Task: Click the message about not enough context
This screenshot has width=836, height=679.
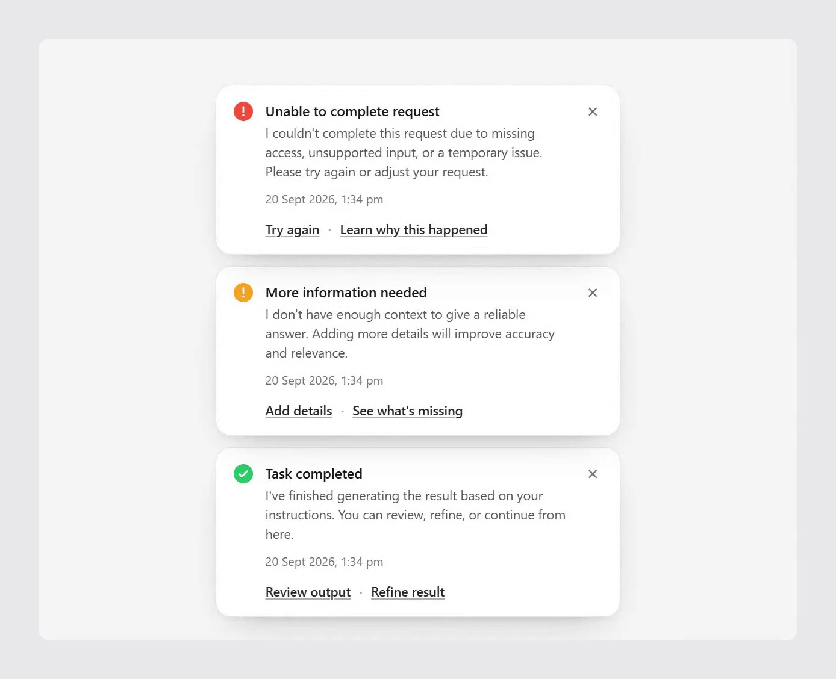Action: pos(410,334)
